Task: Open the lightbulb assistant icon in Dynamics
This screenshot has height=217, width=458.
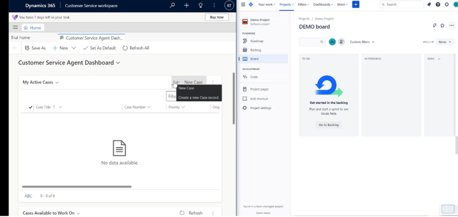Action: pos(200,5)
